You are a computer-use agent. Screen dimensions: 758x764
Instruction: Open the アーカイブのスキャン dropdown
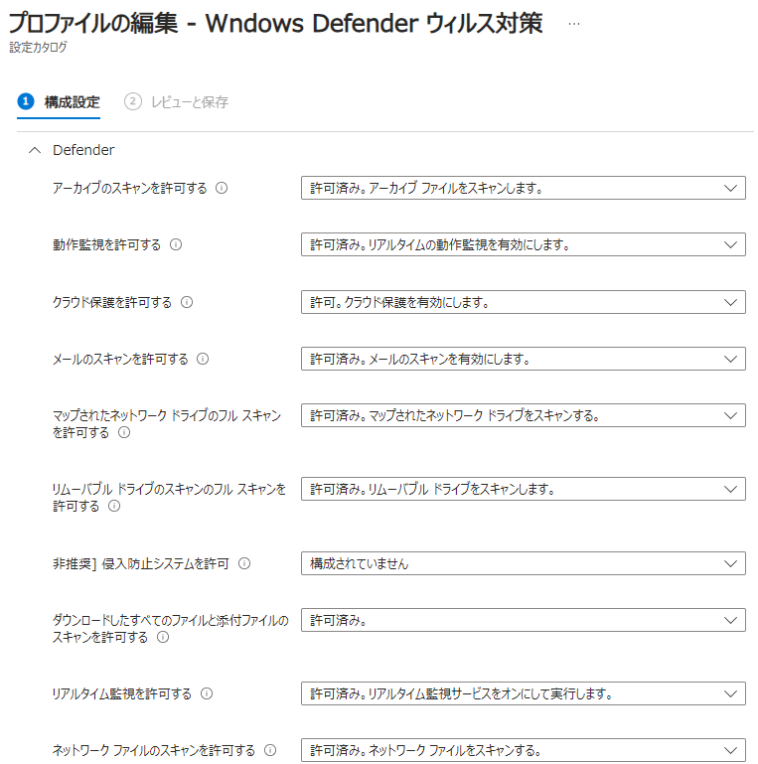point(523,188)
